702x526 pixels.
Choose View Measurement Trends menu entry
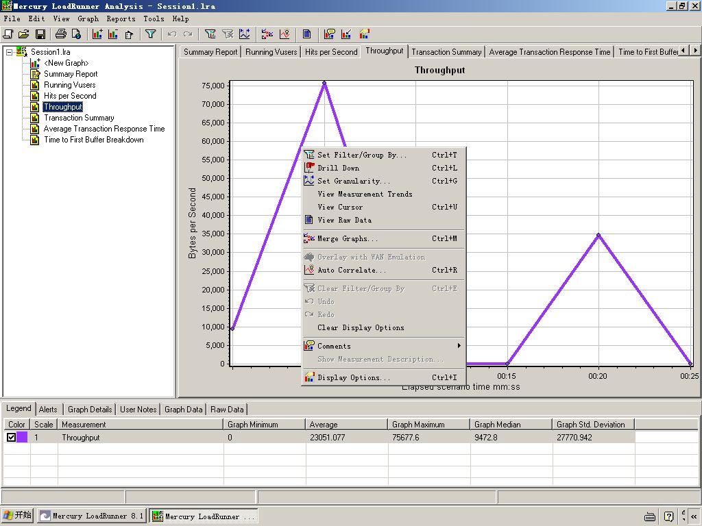click(x=384, y=194)
